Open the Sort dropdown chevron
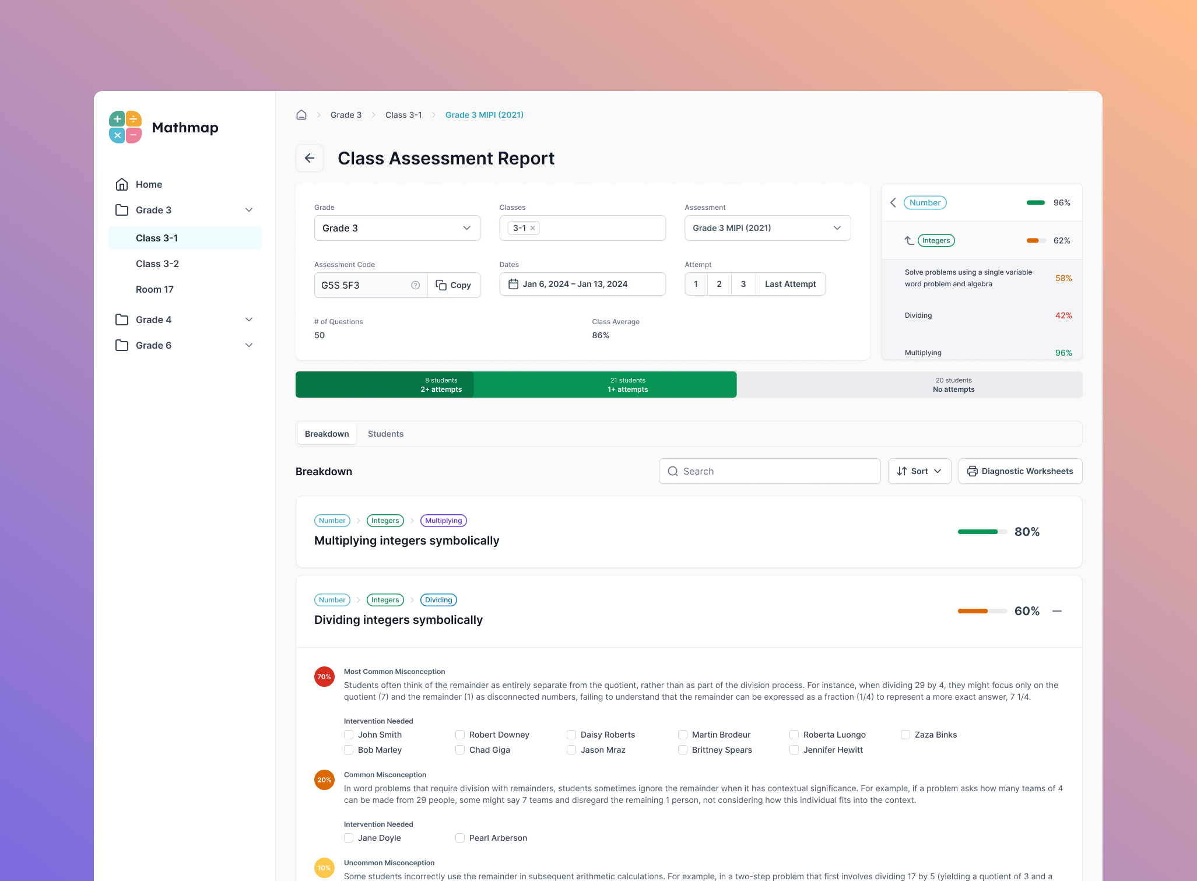1197x881 pixels. pos(938,471)
